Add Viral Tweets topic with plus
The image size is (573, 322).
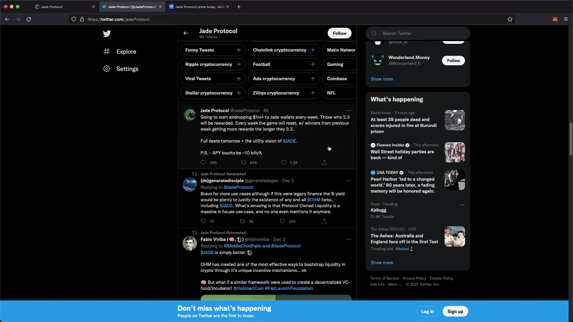click(239, 79)
